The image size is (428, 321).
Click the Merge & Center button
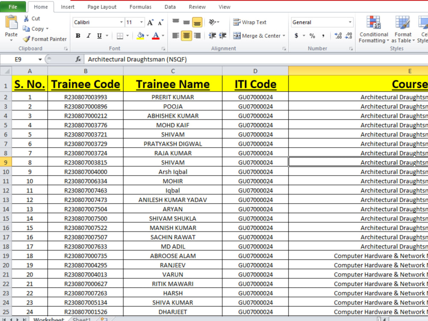[256, 36]
